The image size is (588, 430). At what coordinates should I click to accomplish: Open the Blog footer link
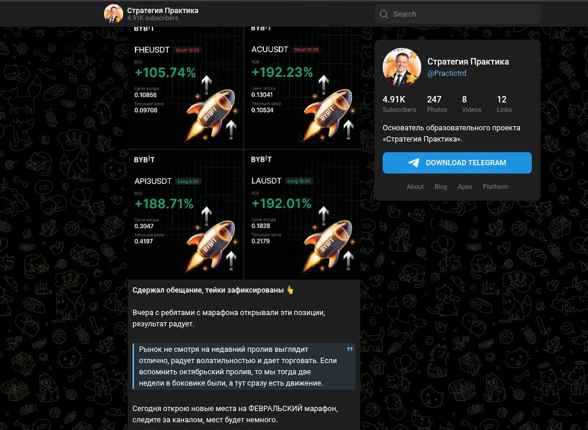click(x=441, y=187)
